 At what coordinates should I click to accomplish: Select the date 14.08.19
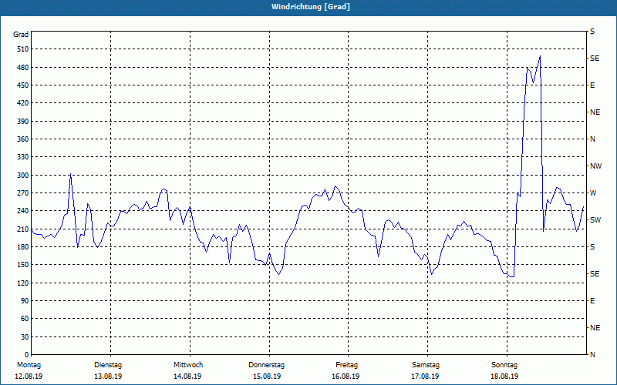[x=187, y=377]
